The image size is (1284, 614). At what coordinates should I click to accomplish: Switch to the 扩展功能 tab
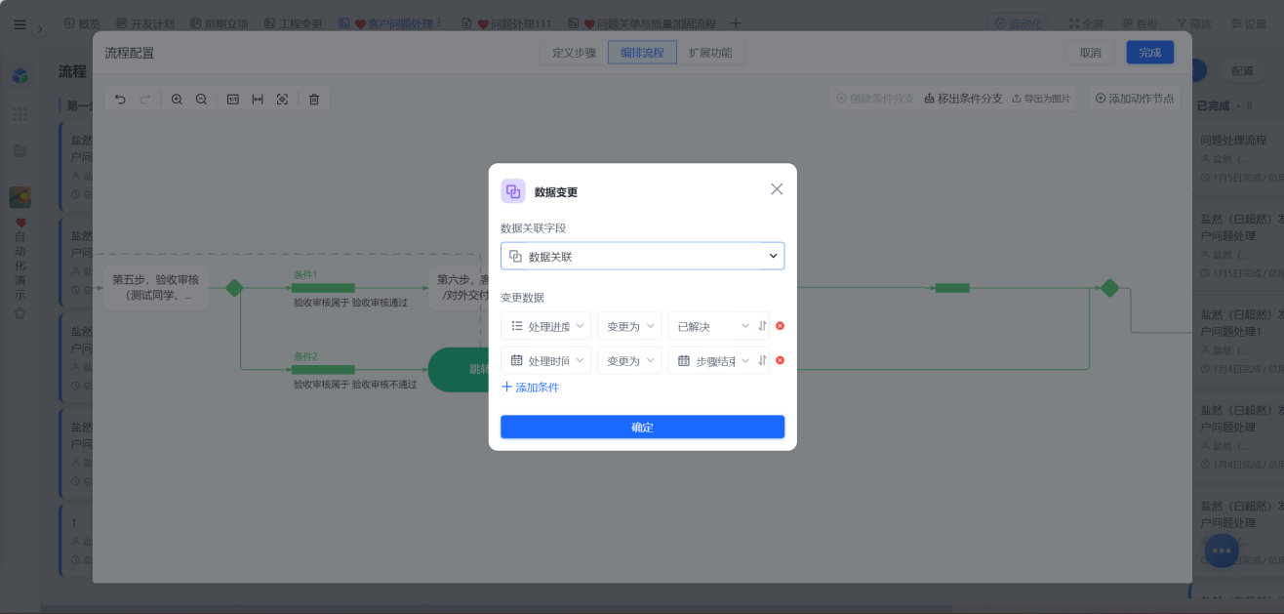710,53
